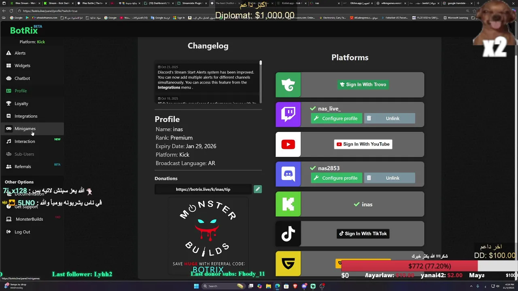
Task: Select the Profile sidebar item
Action: click(21, 91)
